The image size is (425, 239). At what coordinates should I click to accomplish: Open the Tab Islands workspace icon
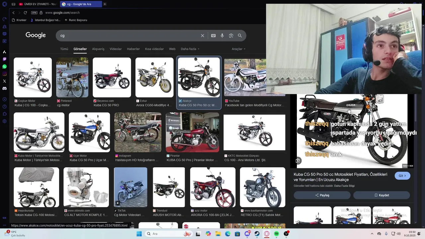[x=13, y=4]
